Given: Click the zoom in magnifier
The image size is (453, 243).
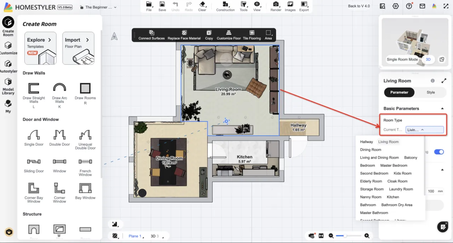Looking at the screenshot, I should [367, 236].
